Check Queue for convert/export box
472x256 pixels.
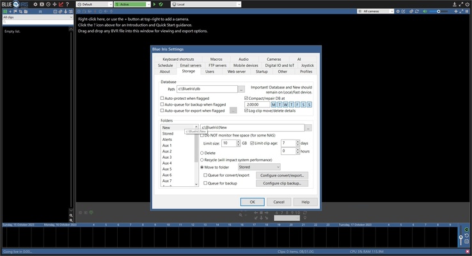205,175
